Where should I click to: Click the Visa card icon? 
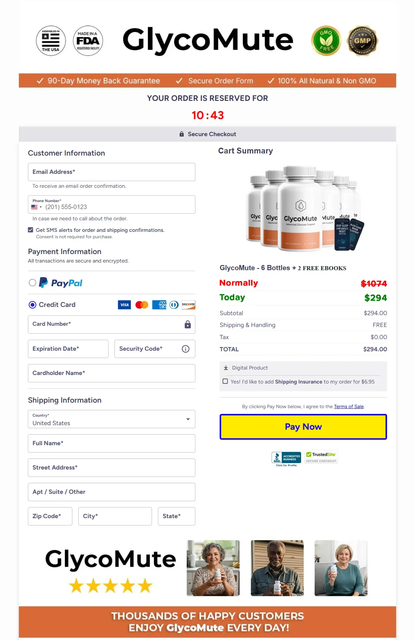[124, 305]
